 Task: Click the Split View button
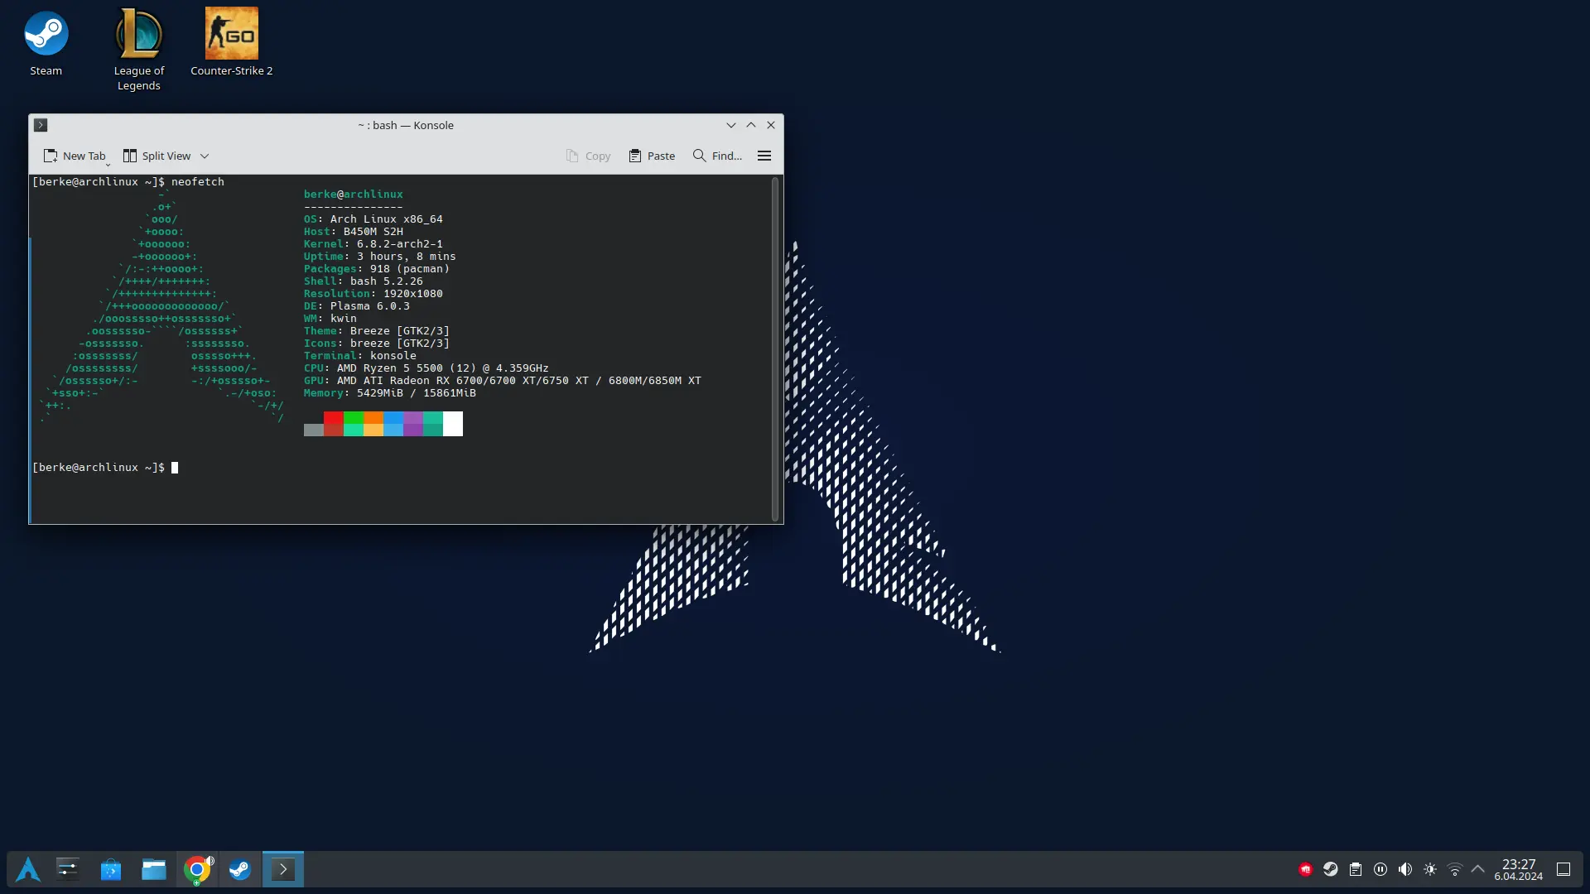pos(157,156)
